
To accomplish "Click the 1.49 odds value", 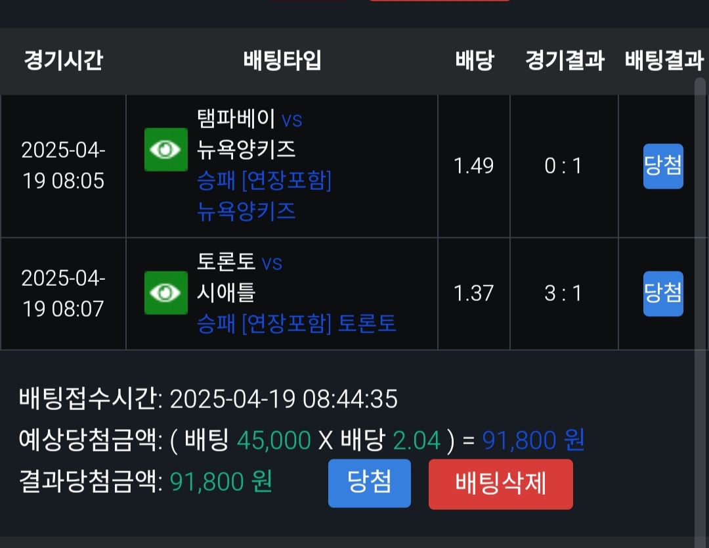I will [x=474, y=166].
